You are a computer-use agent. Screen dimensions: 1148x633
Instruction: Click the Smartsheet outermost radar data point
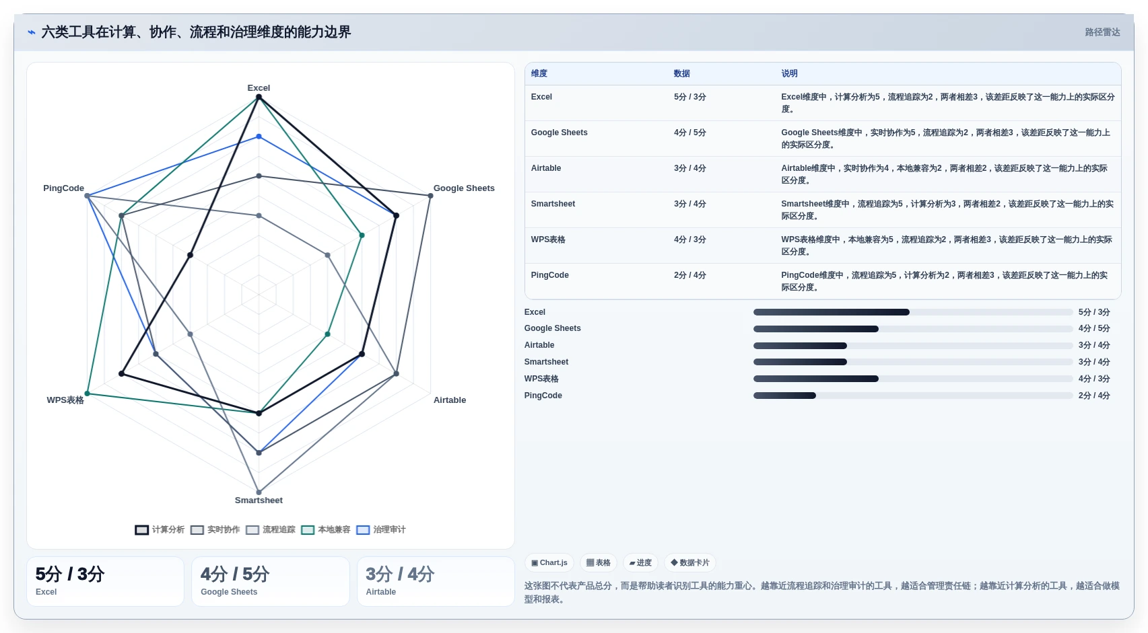[x=259, y=492]
